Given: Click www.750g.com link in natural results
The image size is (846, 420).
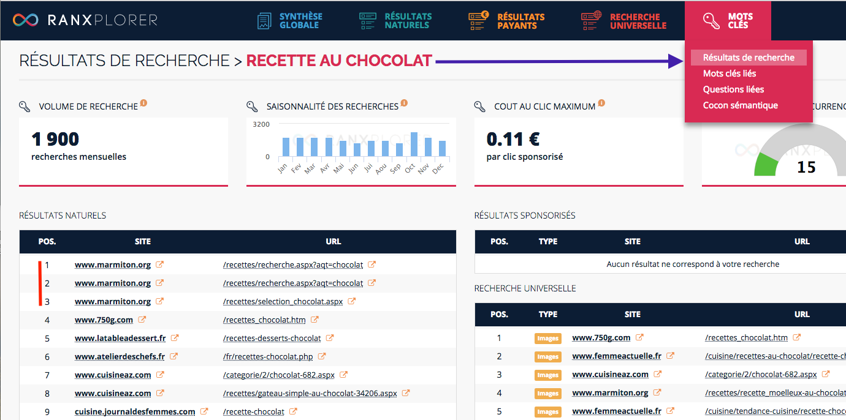Looking at the screenshot, I should [104, 320].
